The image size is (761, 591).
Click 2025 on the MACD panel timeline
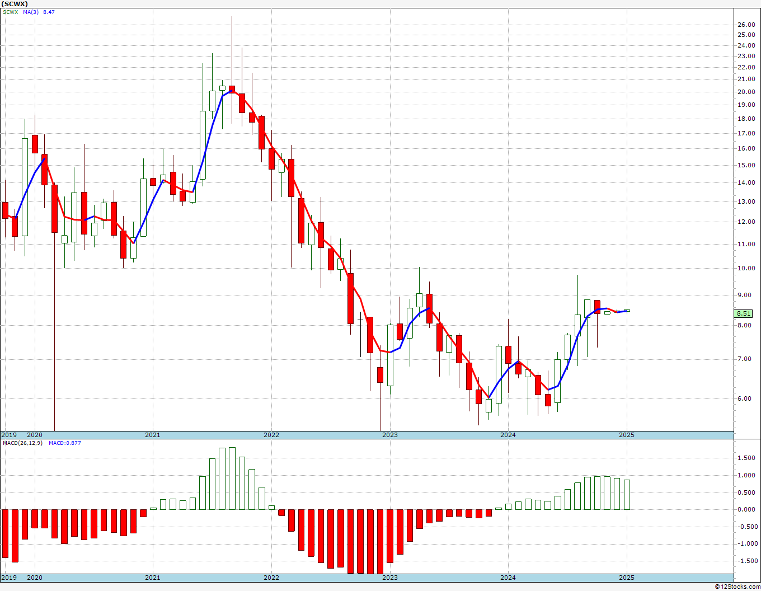coord(627,578)
